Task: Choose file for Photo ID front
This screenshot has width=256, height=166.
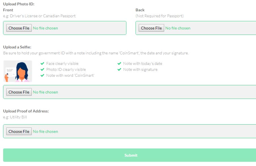Action: [19, 28]
